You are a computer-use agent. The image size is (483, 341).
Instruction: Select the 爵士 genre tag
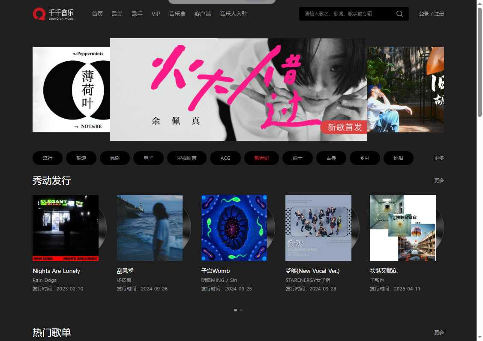point(297,158)
